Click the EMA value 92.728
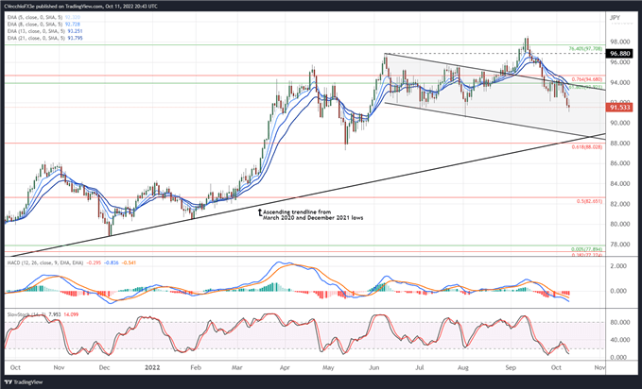Image resolution: width=642 pixels, height=389 pixels. 73,25
